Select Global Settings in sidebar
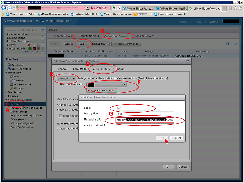Viewport: 244px width, 183px height. [19, 112]
